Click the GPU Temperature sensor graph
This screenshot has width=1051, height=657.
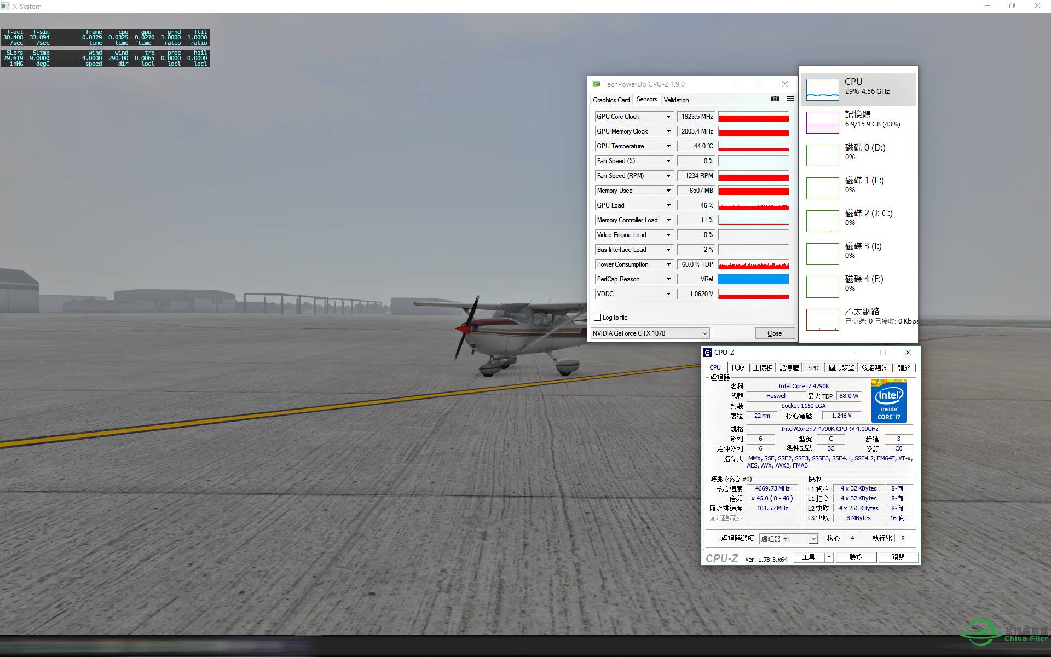point(753,146)
